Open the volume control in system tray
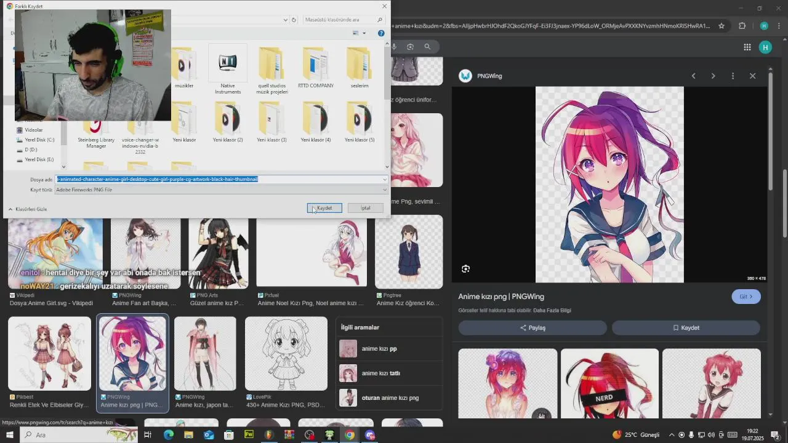Screen dimensions: 788x443 pos(712,435)
